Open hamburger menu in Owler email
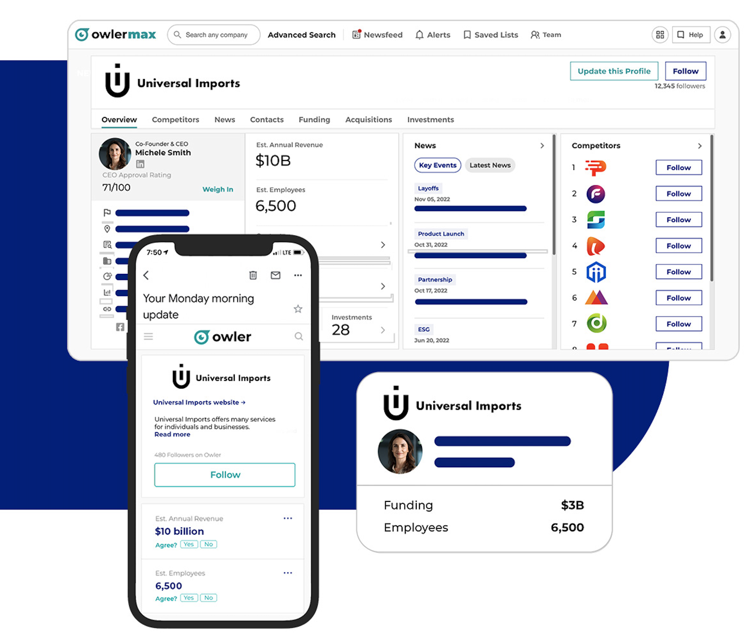 (x=148, y=336)
